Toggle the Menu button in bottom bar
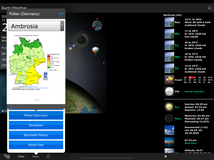214x160 pixels. [36, 156]
